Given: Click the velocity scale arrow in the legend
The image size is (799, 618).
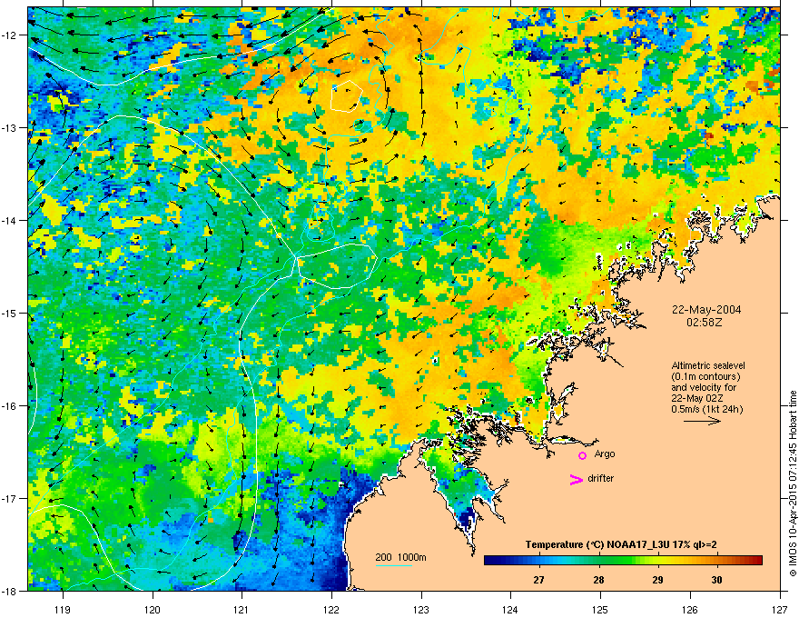Looking at the screenshot, I should [x=702, y=421].
